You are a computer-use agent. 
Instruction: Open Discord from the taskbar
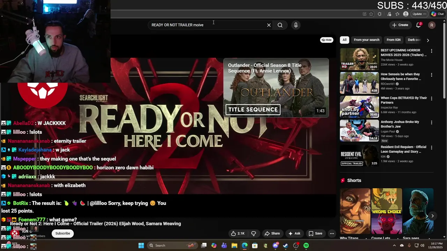pyautogui.click(x=276, y=245)
